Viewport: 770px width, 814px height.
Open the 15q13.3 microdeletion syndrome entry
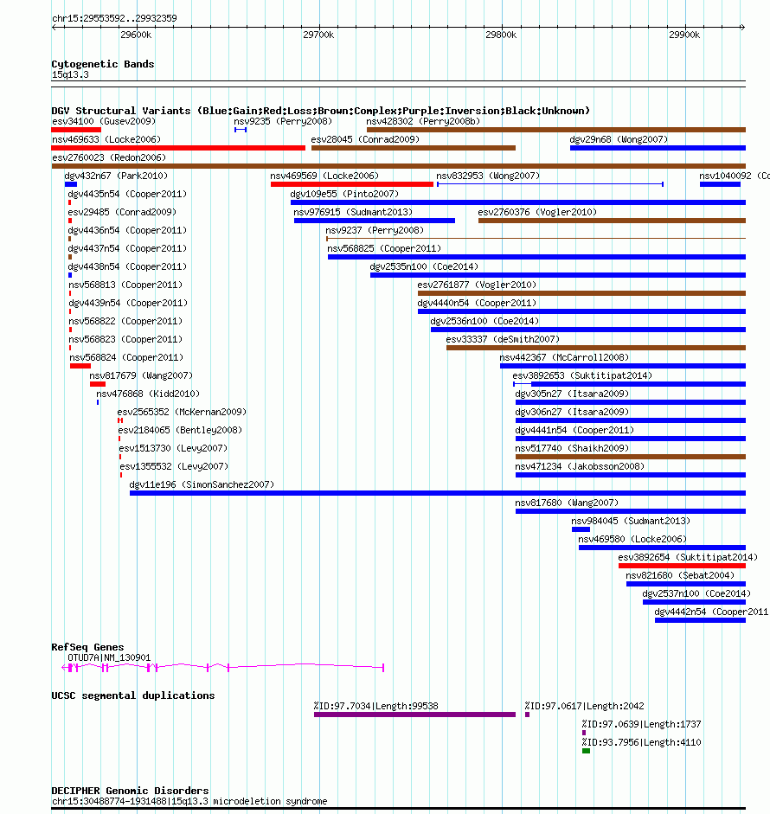398,809
